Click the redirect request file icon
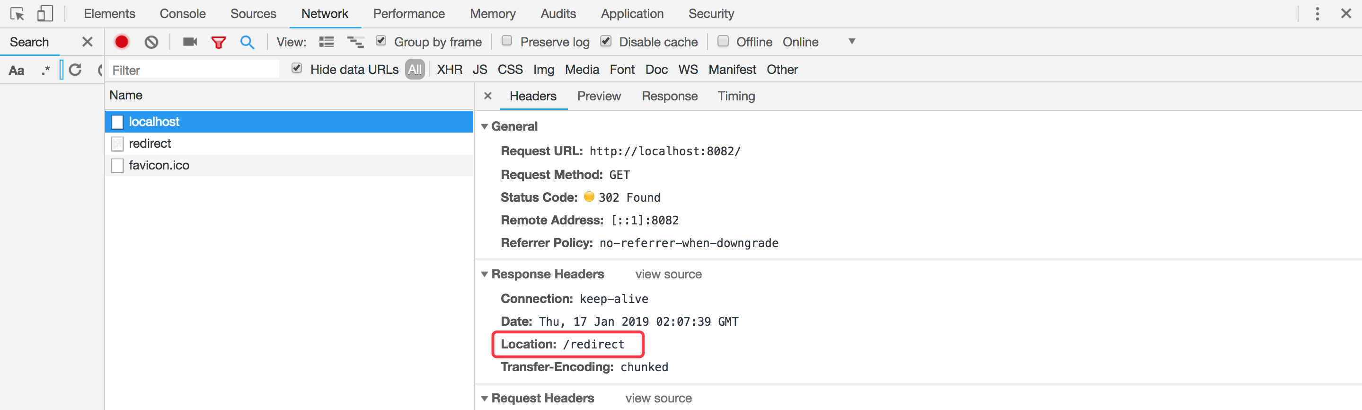This screenshot has width=1362, height=410. point(117,143)
